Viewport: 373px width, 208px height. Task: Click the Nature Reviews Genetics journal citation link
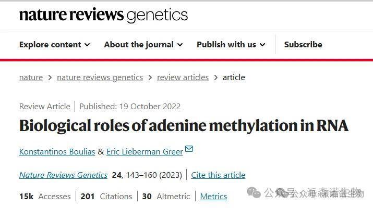(63, 175)
